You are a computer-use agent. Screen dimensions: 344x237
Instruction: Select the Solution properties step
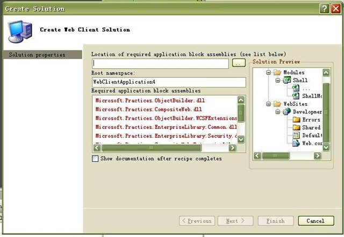(43, 55)
